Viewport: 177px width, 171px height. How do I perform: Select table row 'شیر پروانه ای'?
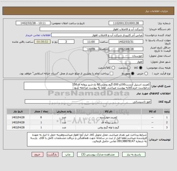click(x=88, y=122)
